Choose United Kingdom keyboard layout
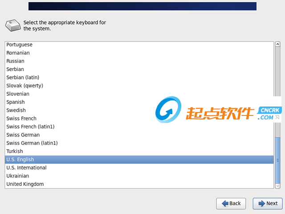 tap(139, 184)
